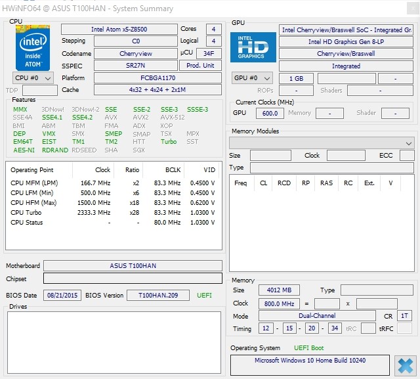This screenshot has width=420, height=379.
Task: Click the Intel Atom x5-Z8500 name field
Action: pos(119,29)
